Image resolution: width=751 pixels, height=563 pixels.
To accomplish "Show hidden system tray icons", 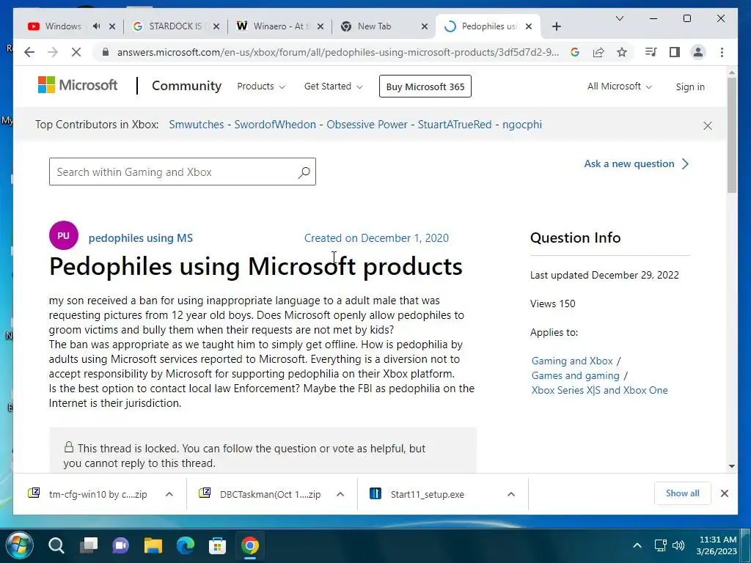I will pos(637,545).
